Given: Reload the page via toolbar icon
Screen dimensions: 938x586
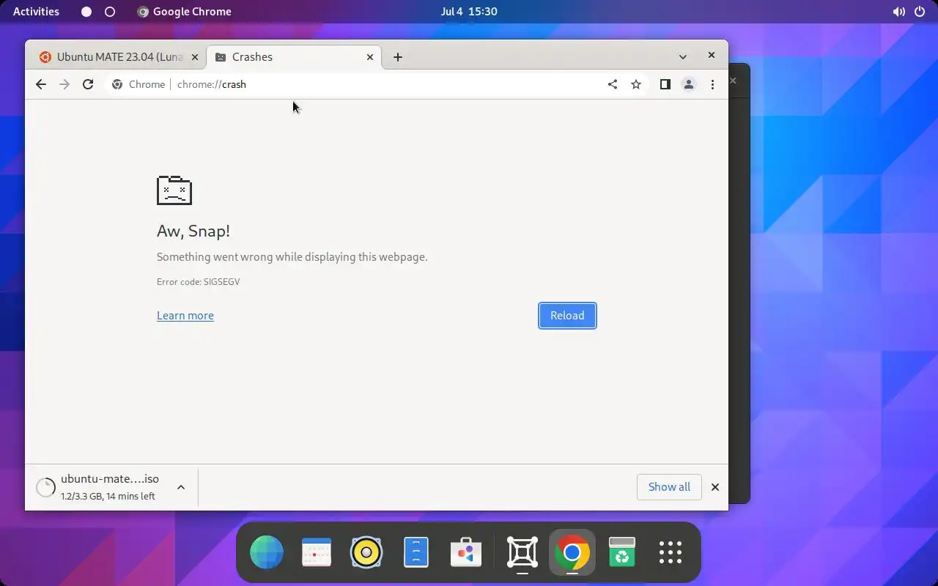Looking at the screenshot, I should coord(88,84).
